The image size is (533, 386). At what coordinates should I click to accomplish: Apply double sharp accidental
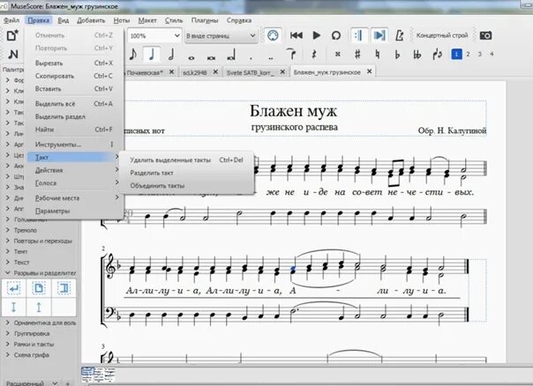click(x=338, y=55)
